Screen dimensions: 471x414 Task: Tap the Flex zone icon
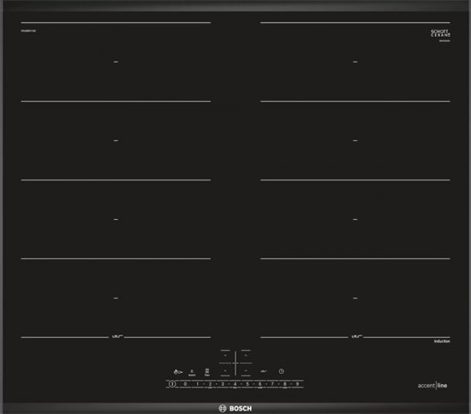207,372
